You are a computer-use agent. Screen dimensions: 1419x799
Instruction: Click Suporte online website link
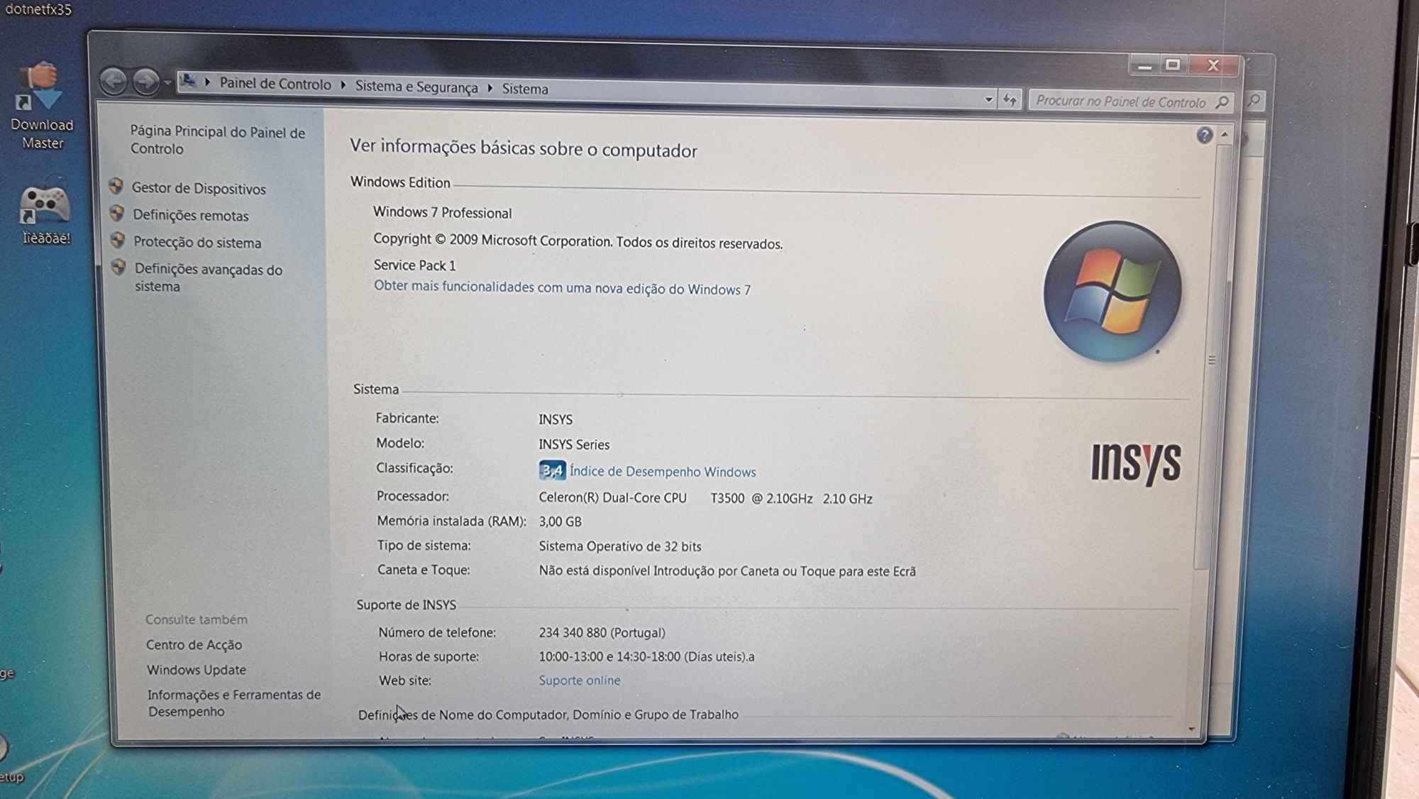click(x=579, y=679)
